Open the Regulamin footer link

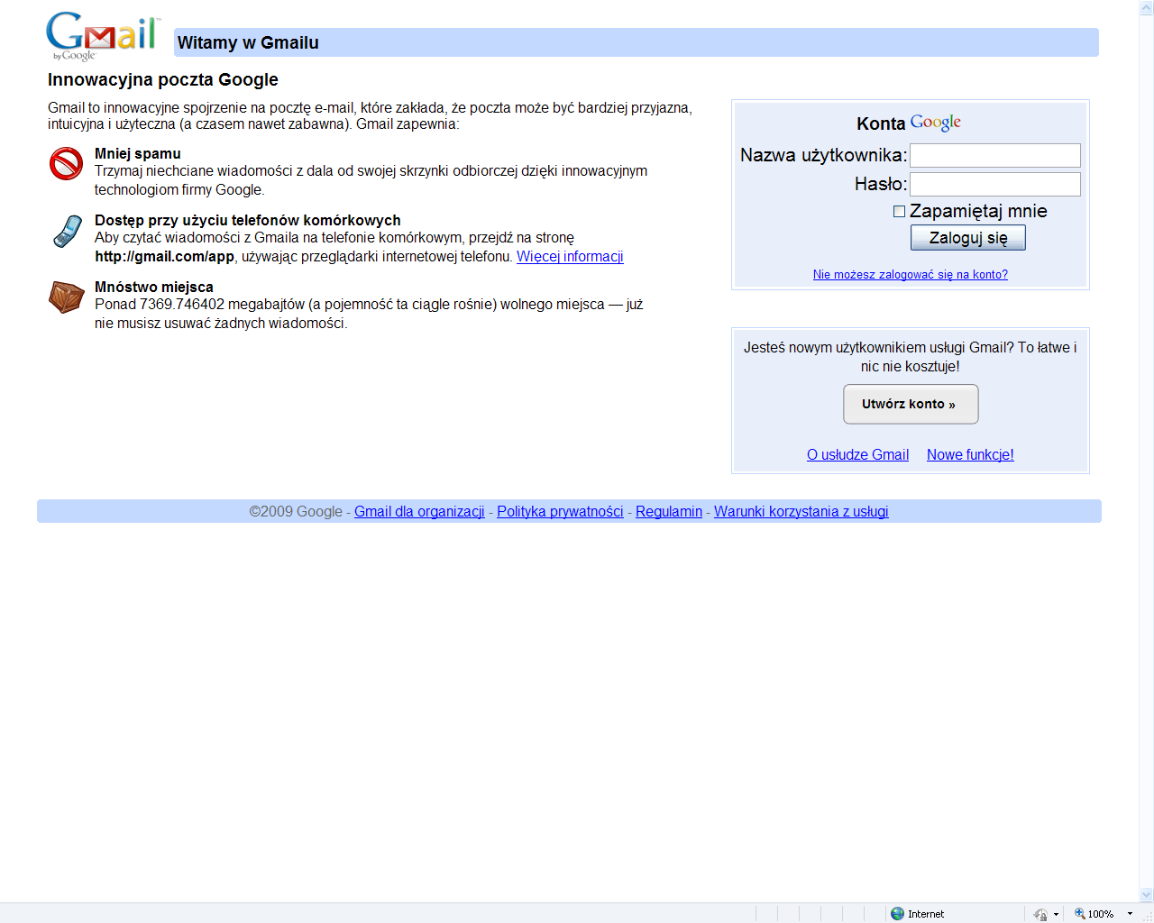click(x=669, y=512)
